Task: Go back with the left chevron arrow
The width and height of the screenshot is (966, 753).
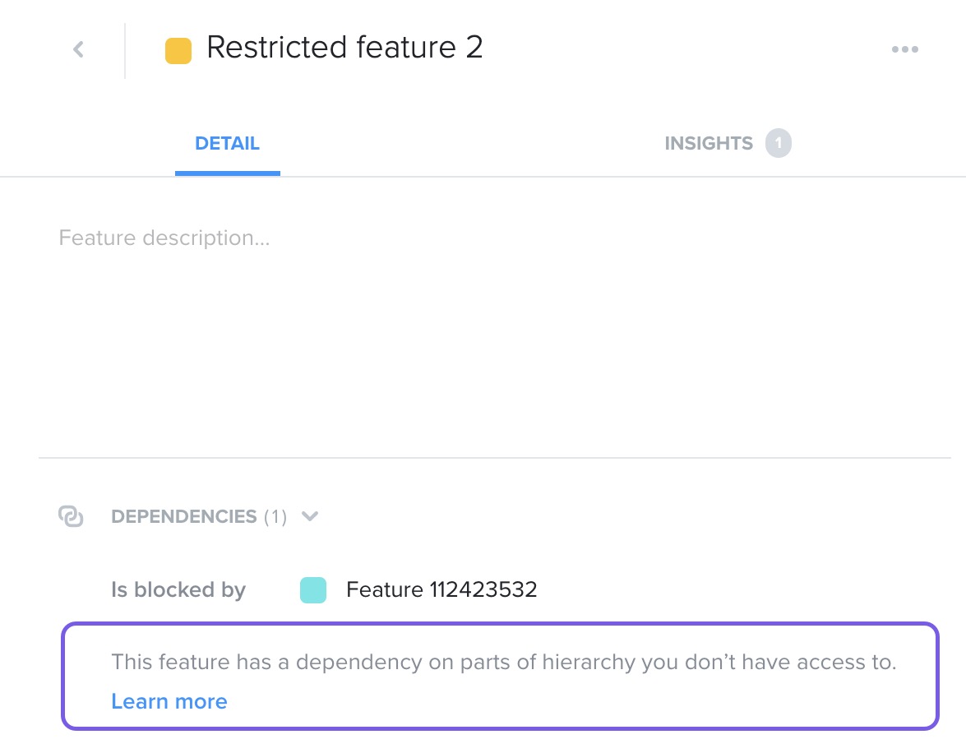Action: click(x=78, y=49)
